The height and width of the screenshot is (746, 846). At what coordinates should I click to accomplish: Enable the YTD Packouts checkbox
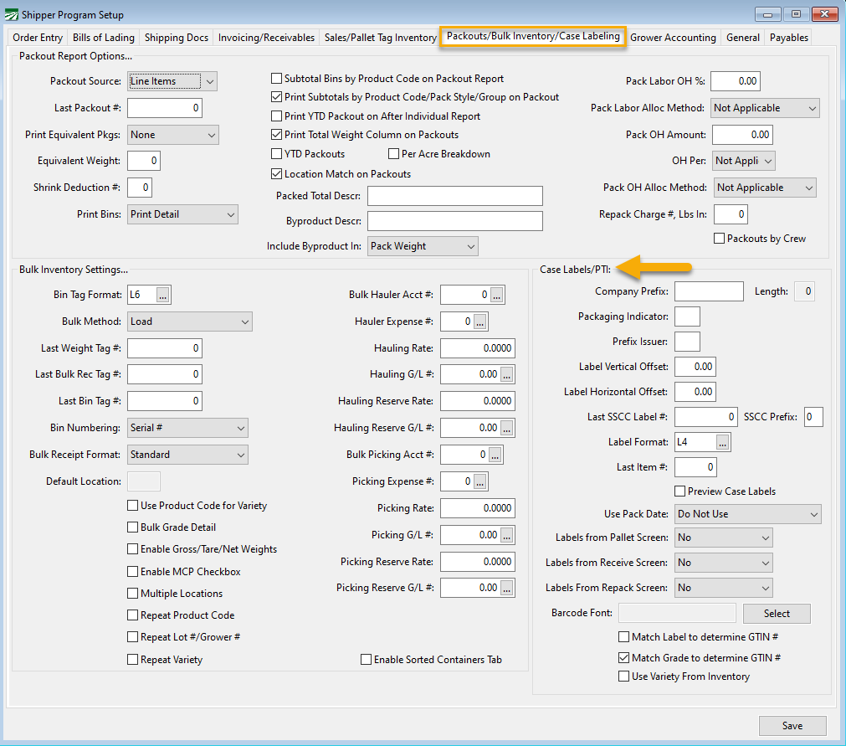click(x=277, y=154)
